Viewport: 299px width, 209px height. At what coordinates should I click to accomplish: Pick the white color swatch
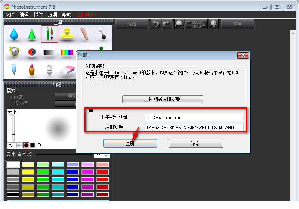click(13, 165)
